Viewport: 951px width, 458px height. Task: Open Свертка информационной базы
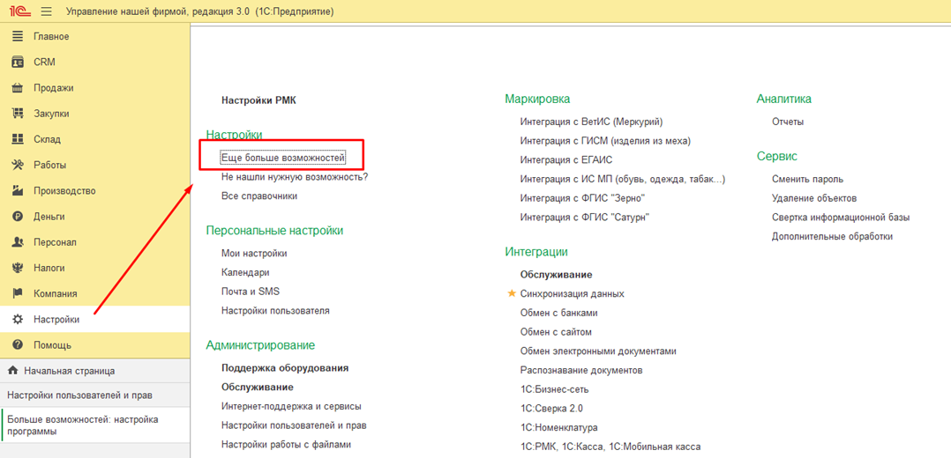[x=841, y=218]
